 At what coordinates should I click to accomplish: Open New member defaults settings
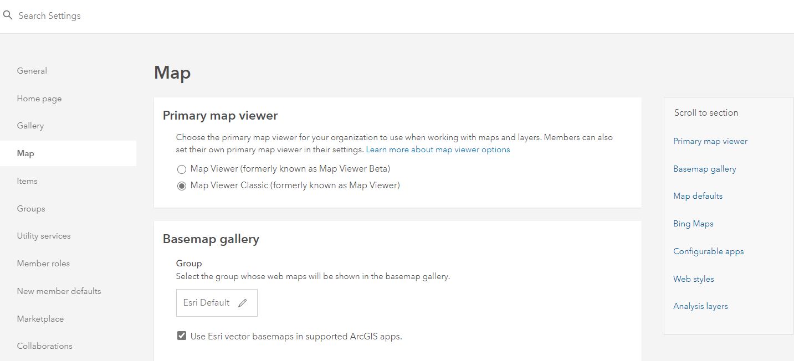pyautogui.click(x=59, y=291)
